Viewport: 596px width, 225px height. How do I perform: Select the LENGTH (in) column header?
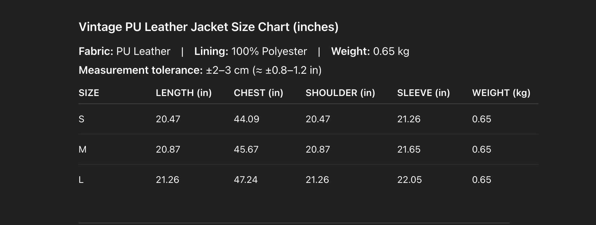click(184, 93)
